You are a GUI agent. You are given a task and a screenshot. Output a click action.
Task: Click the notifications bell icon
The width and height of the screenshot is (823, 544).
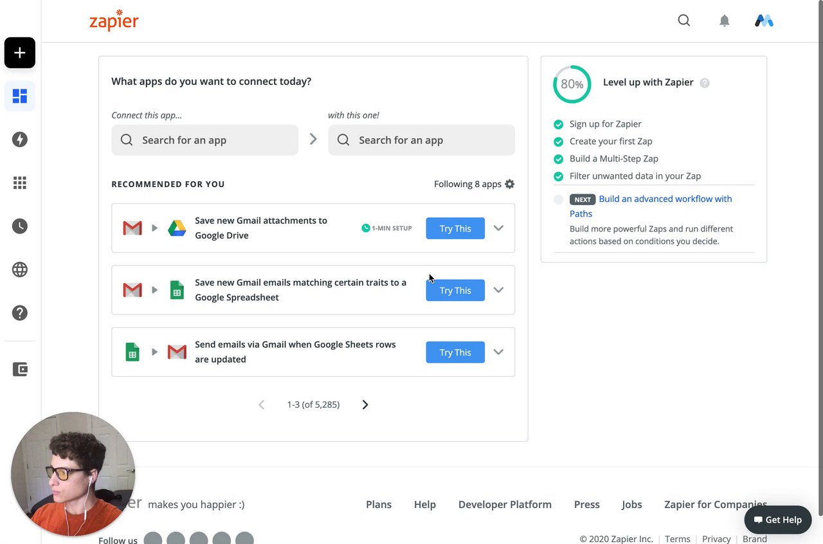pos(725,21)
